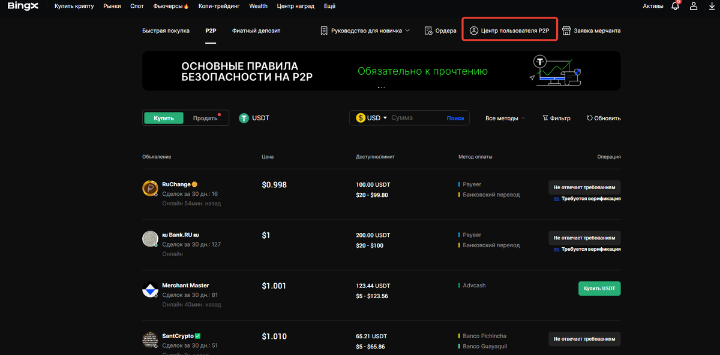
Task: Click the USDT Tether coin icon
Action: 244,118
